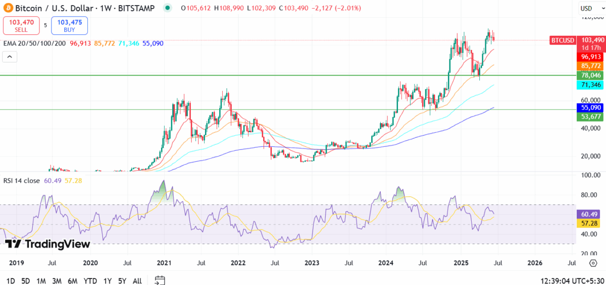Click the 55,090 blue EMA price tag
Screen dimensions: 606x285
click(590, 107)
